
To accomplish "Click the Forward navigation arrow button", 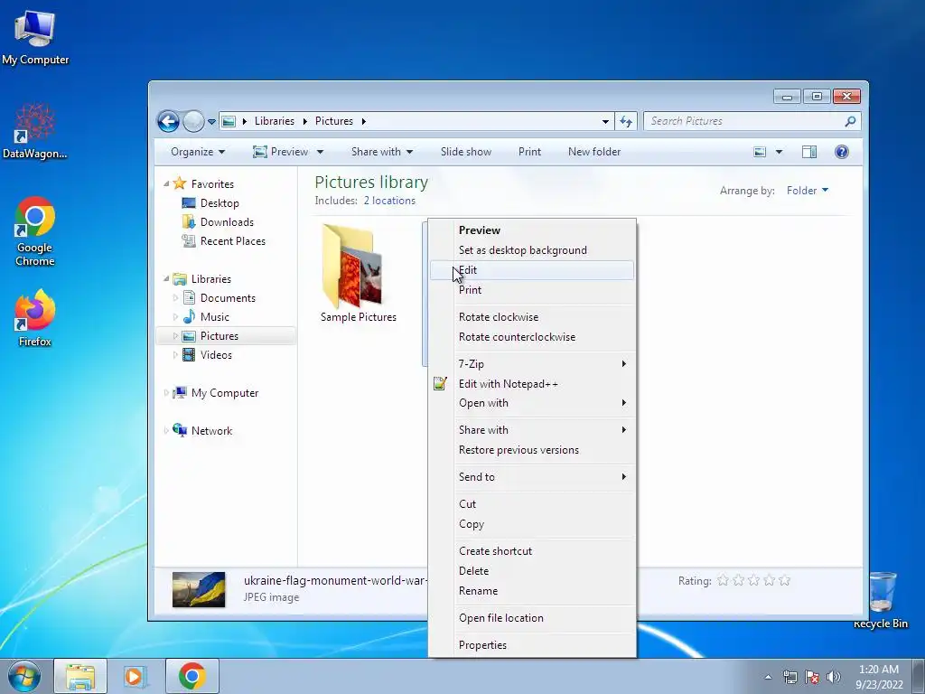I will pos(193,122).
